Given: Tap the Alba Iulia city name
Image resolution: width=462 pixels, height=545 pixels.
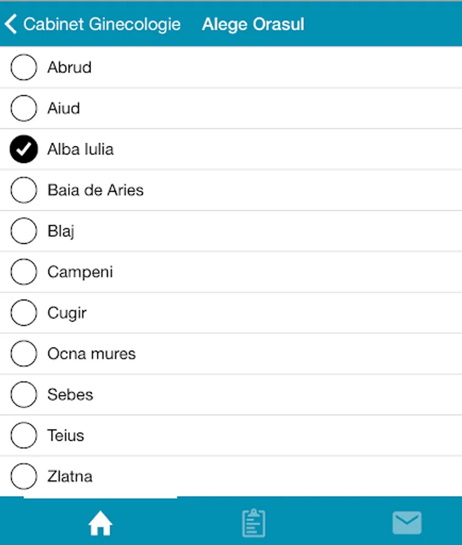Looking at the screenshot, I should [81, 150].
